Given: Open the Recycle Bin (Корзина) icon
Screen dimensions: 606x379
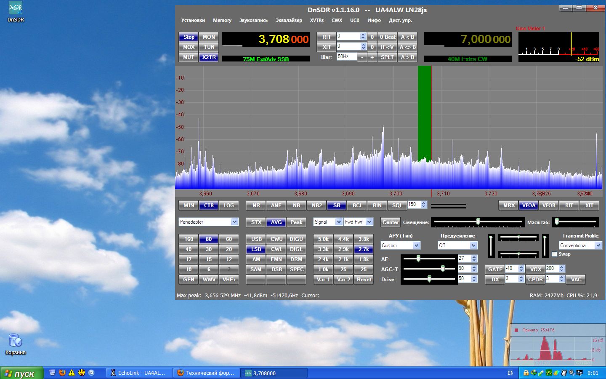Looking at the screenshot, I should click(15, 340).
